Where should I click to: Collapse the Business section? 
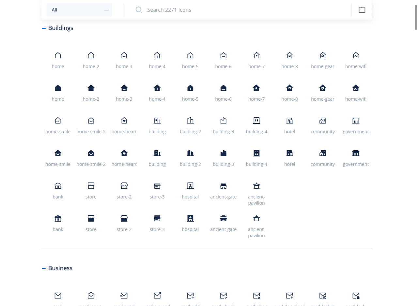click(44, 269)
